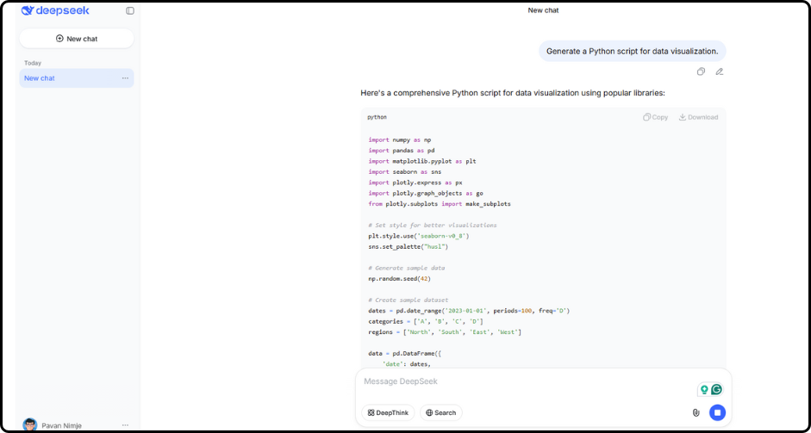The image size is (811, 433).
Task: Click the green lightbulb extension icon
Action: click(x=703, y=390)
